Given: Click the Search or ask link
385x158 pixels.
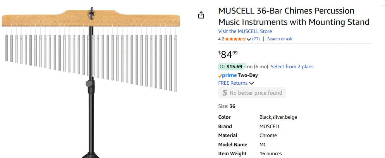Looking at the screenshot, I should click(x=280, y=39).
